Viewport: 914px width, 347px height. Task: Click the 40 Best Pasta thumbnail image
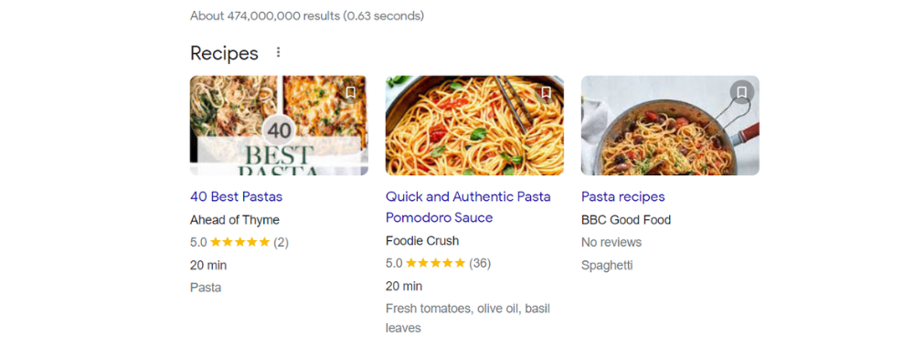coord(279,125)
